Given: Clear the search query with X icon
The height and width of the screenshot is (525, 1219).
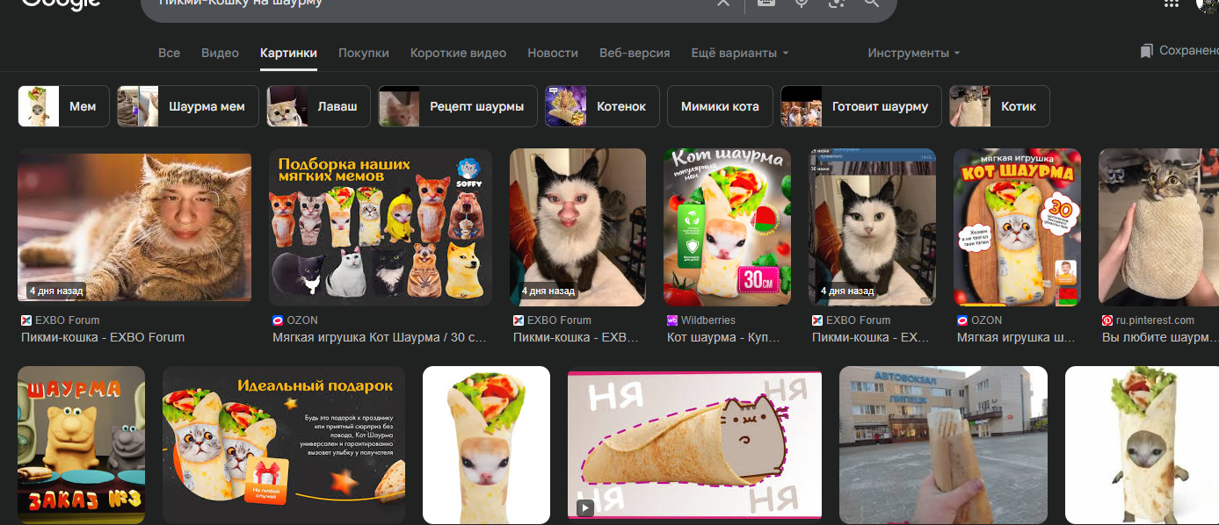Looking at the screenshot, I should coord(722,4).
